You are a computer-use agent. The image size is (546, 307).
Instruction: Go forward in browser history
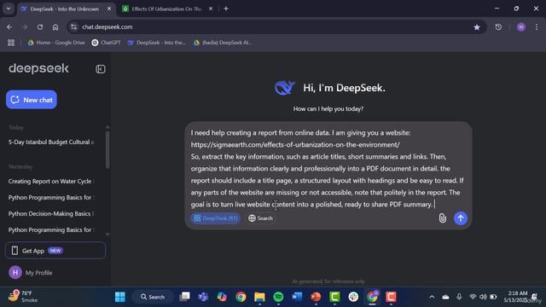[x=25, y=26]
